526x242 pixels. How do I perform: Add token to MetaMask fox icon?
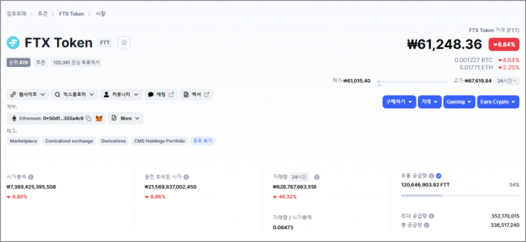(99, 118)
